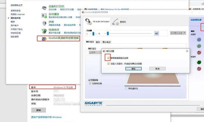Click the install date value 2023/3/22
Viewport: 204px width, 122px height.
[59, 95]
